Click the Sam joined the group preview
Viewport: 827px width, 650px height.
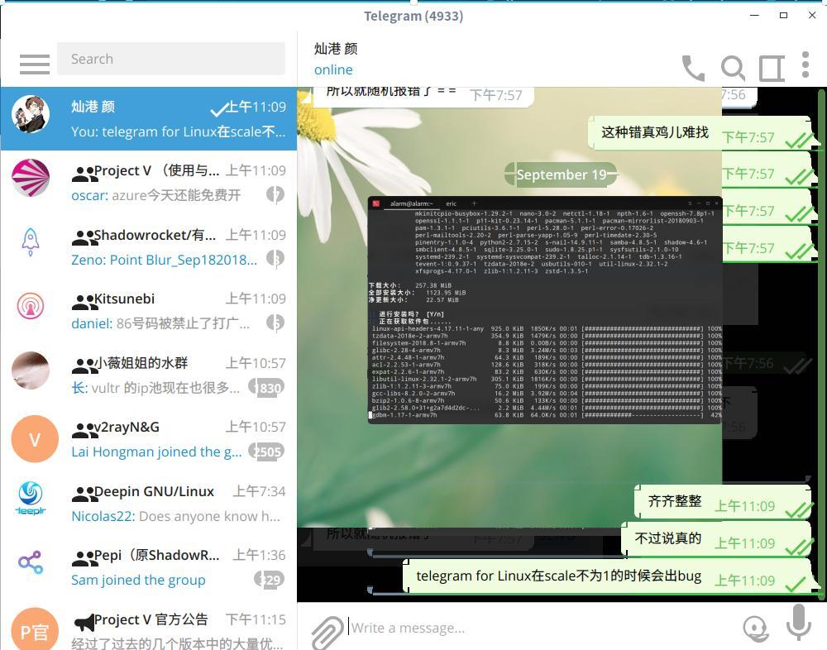[x=138, y=580]
